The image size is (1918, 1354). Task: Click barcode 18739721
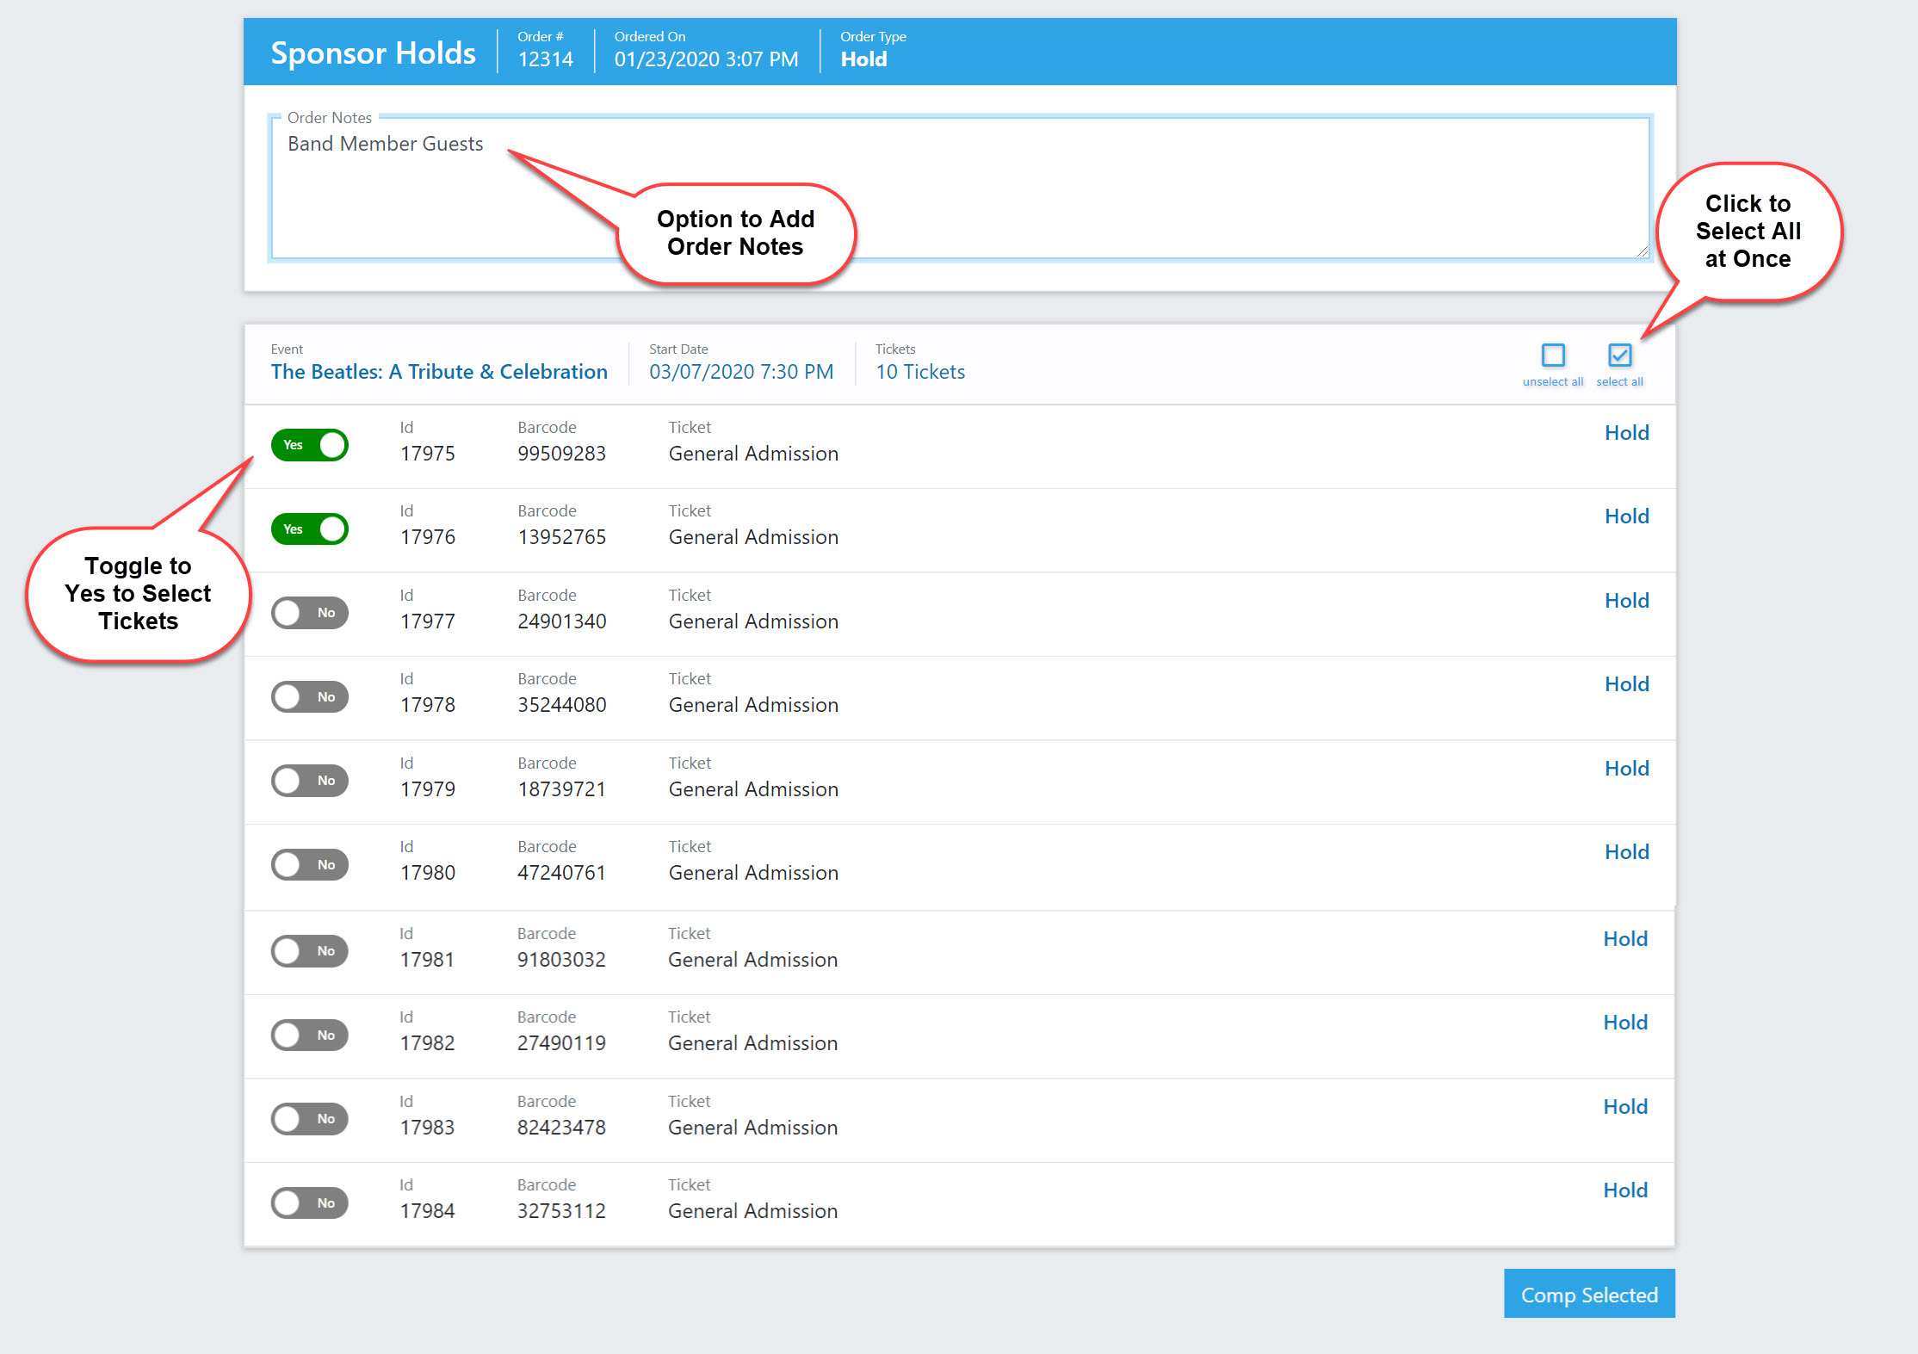point(561,789)
